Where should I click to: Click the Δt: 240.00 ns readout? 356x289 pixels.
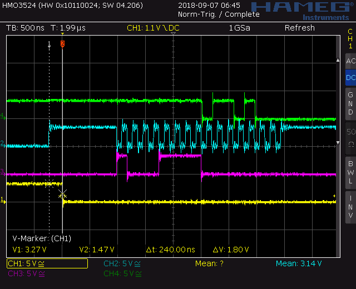point(171,250)
